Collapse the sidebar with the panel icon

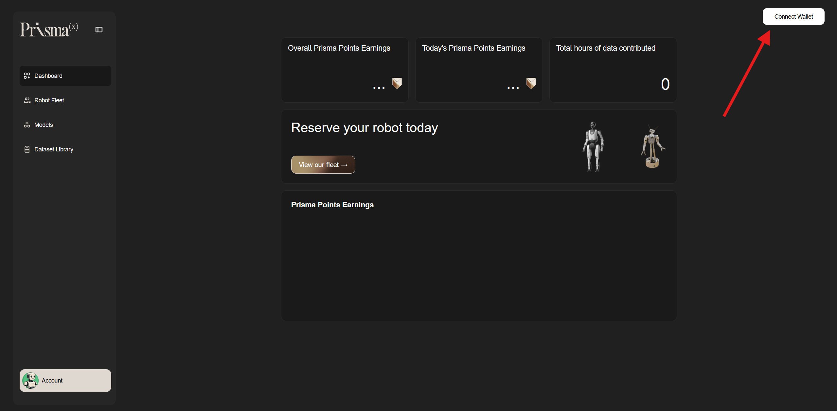click(99, 30)
